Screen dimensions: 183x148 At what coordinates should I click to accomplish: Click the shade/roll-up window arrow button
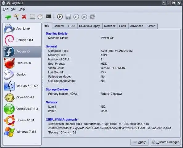coord(164,3)
